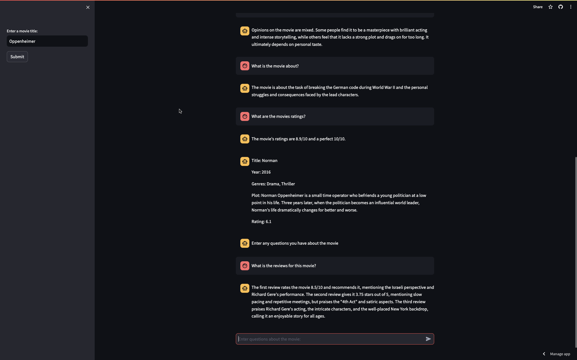Collapse the sidebar with the X control
Screen dimensions: 577x360
click(x=88, y=7)
